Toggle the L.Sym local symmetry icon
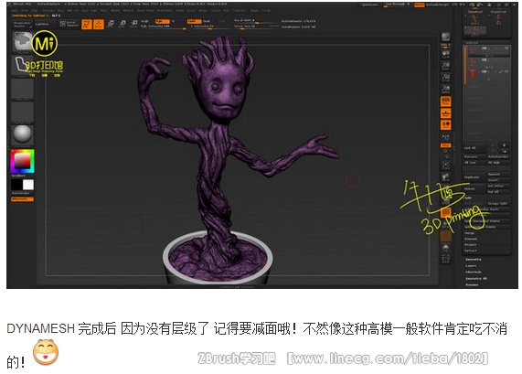Image resolution: width=522 pixels, height=374 pixels. 445,137
